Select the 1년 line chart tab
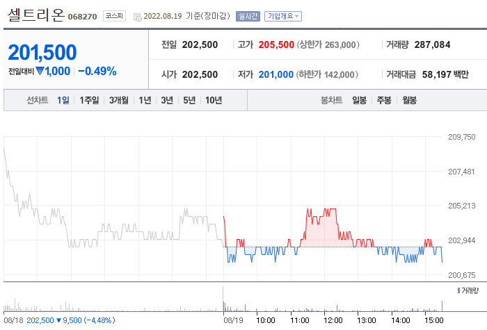This screenshot has height=330, width=487. (x=145, y=100)
